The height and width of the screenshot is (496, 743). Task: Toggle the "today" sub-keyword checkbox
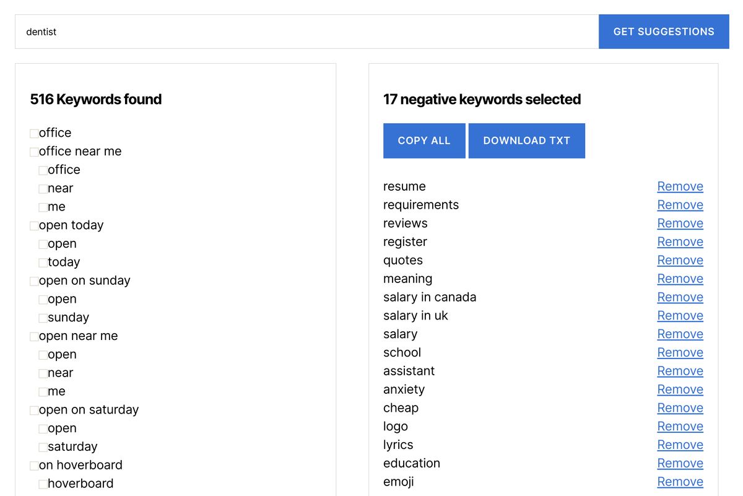coord(42,262)
